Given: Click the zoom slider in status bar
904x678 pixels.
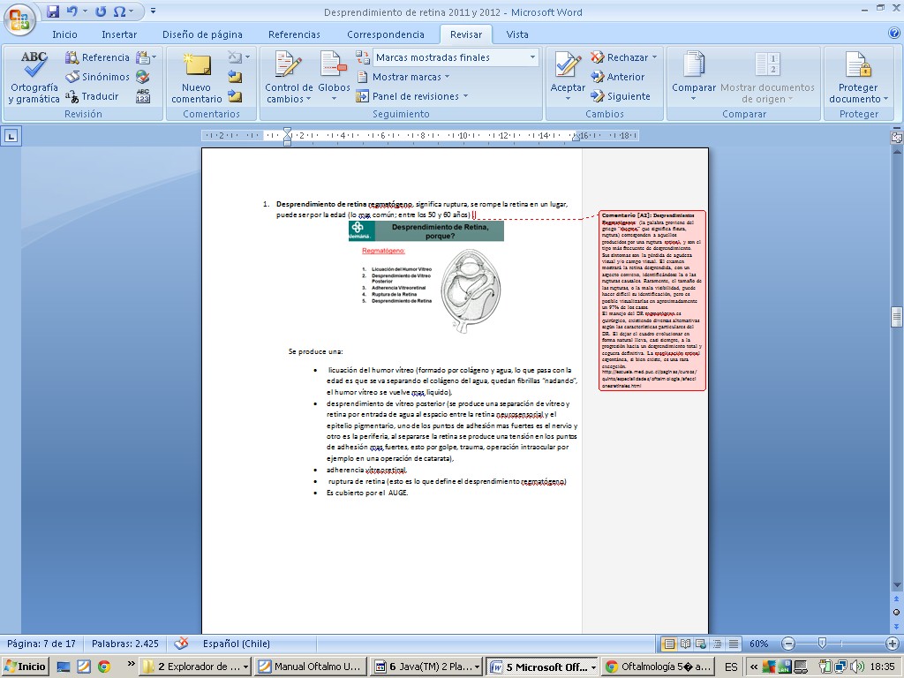Looking at the screenshot, I should click(x=822, y=644).
